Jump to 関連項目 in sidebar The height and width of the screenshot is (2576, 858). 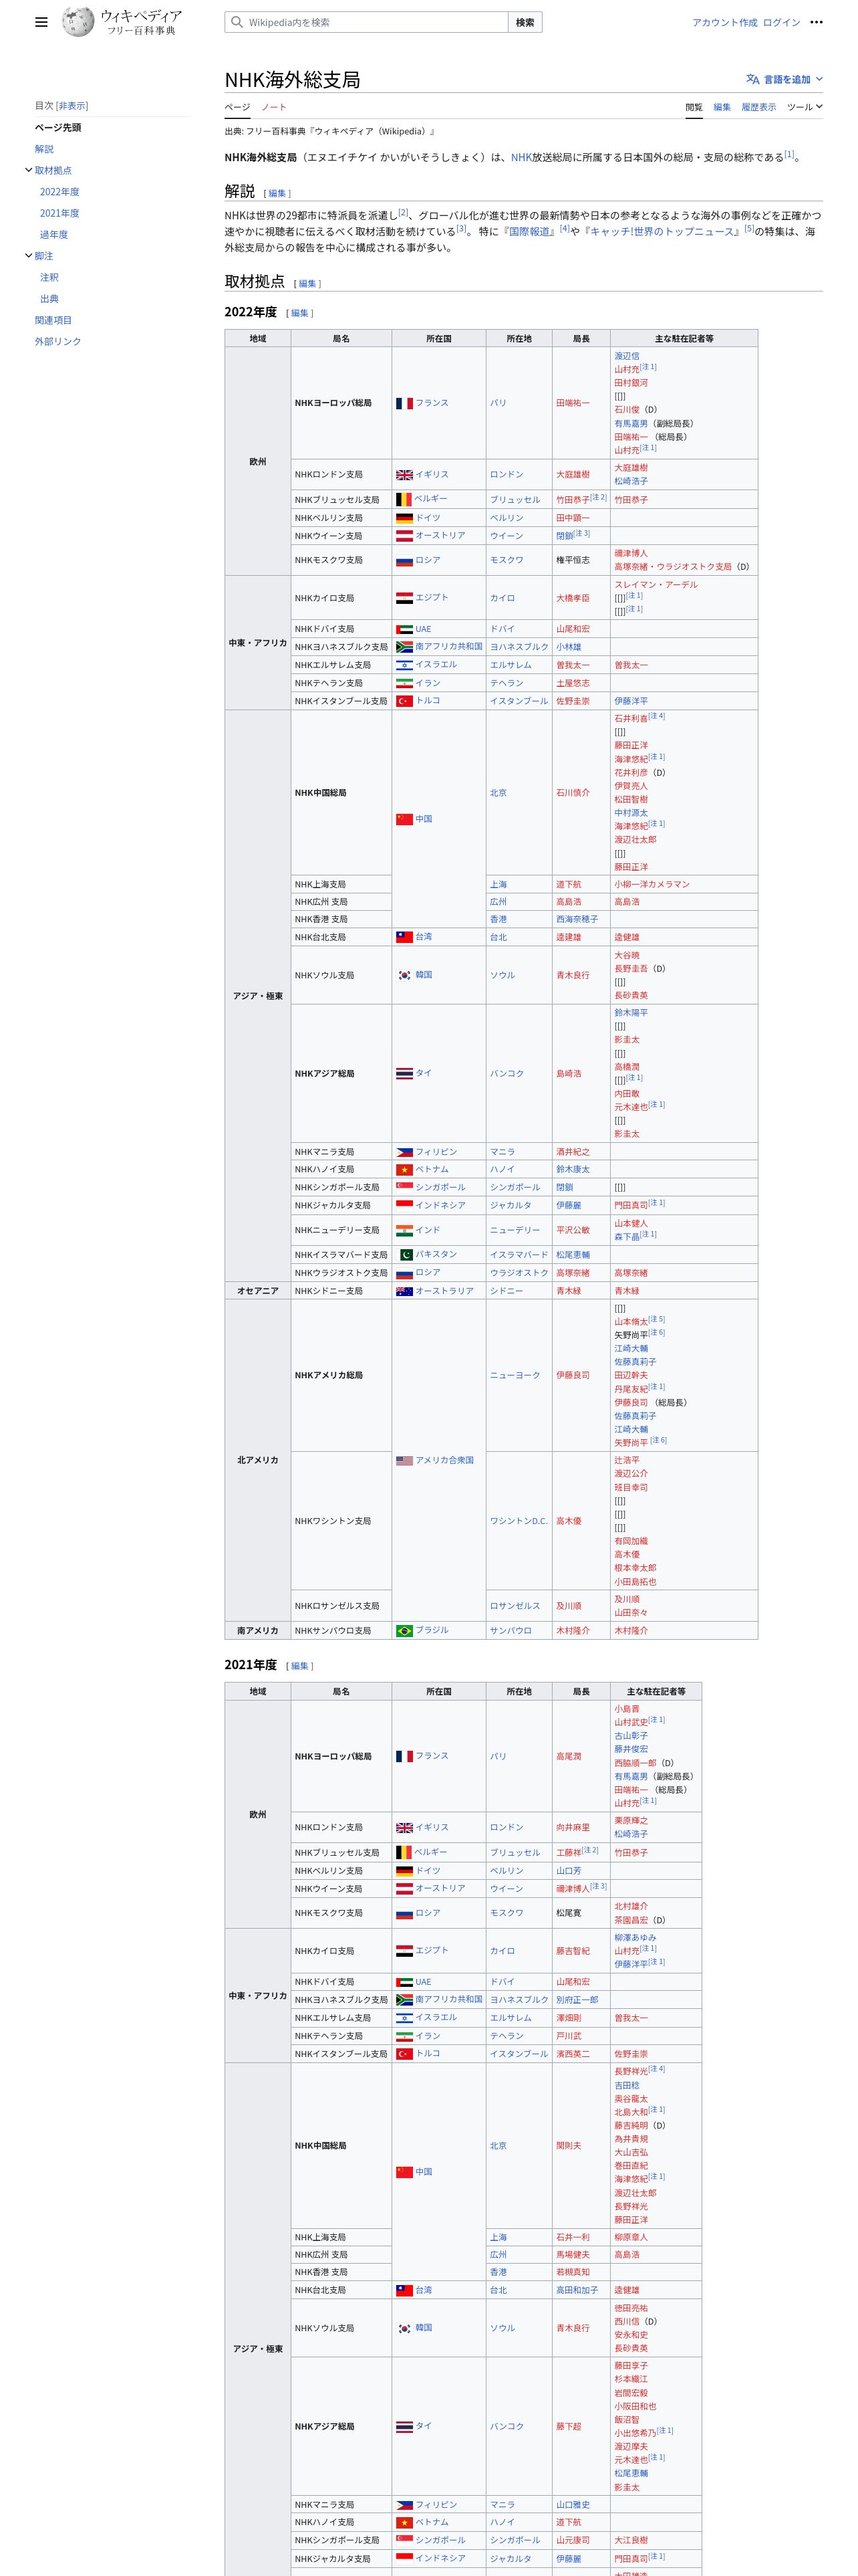point(53,320)
